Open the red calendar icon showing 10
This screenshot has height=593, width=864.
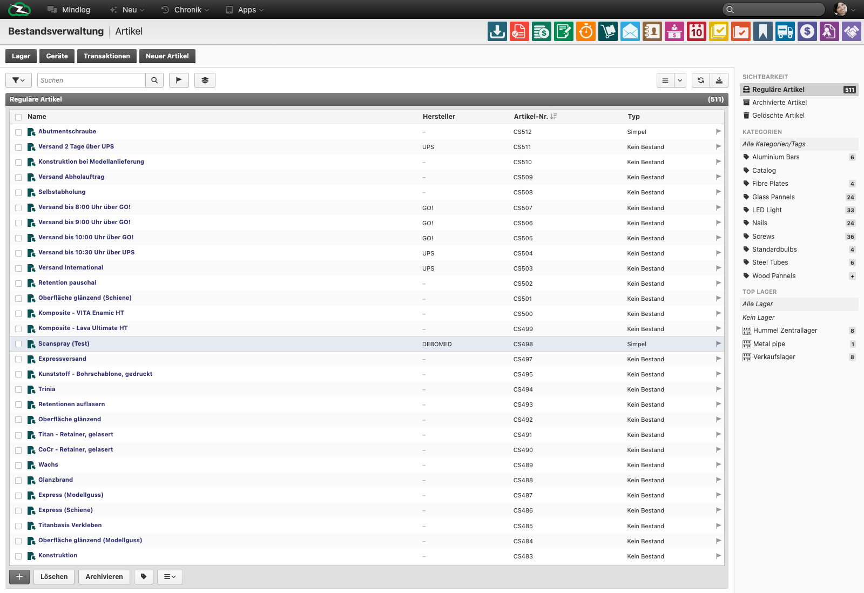pyautogui.click(x=696, y=31)
